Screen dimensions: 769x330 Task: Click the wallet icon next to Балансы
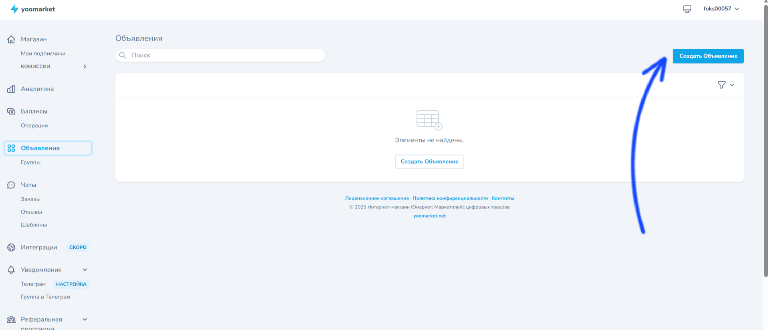(x=11, y=111)
